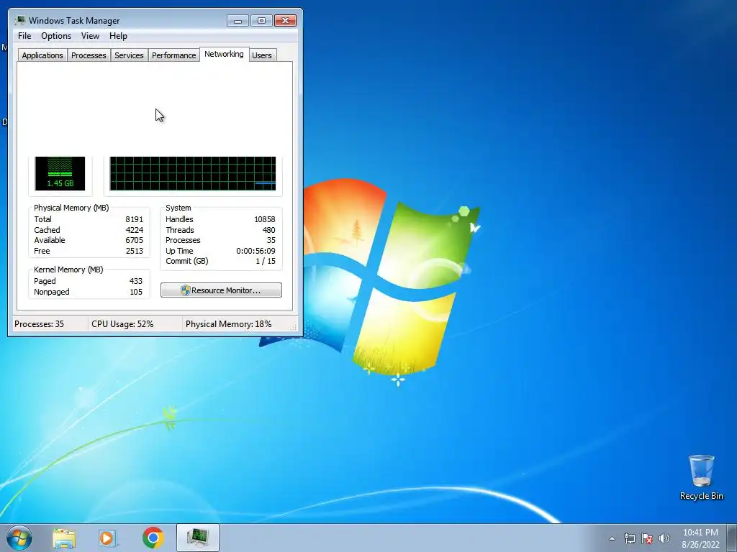Screen dimensions: 737x552
Task: Switch to the Processes tab
Action: [x=89, y=55]
